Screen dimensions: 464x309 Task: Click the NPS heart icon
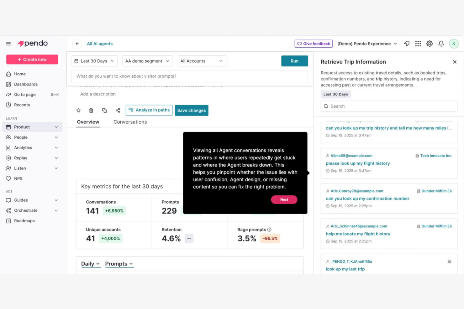(8, 178)
